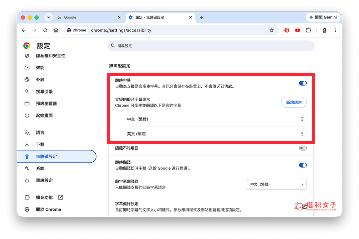Viewport: 359px width, 239px height.
Task: Click the reset icon beside 重設設定
Action: tap(27, 181)
